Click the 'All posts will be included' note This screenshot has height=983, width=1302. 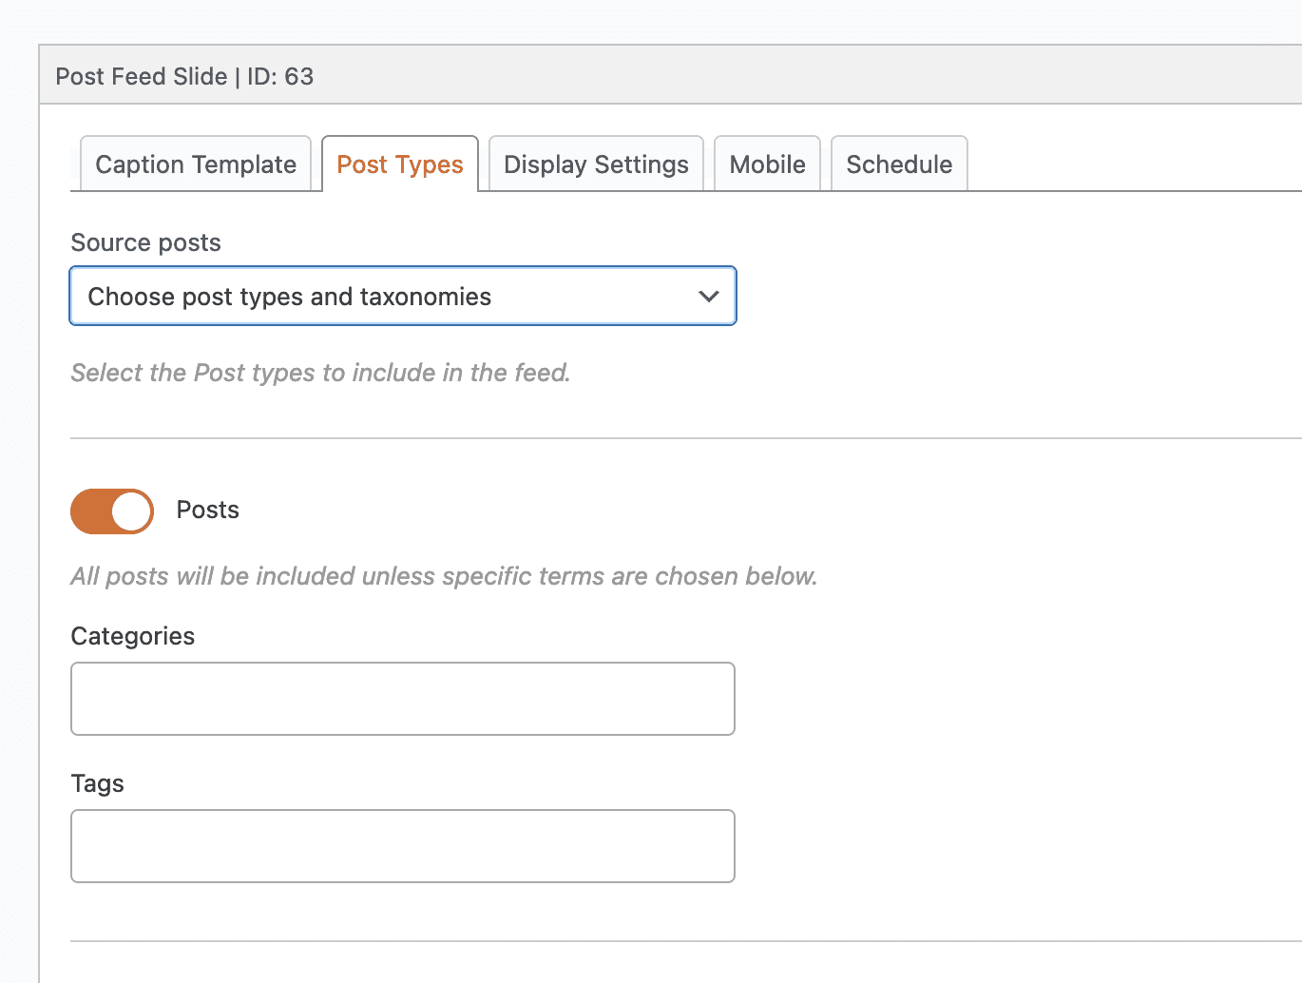pos(444,576)
